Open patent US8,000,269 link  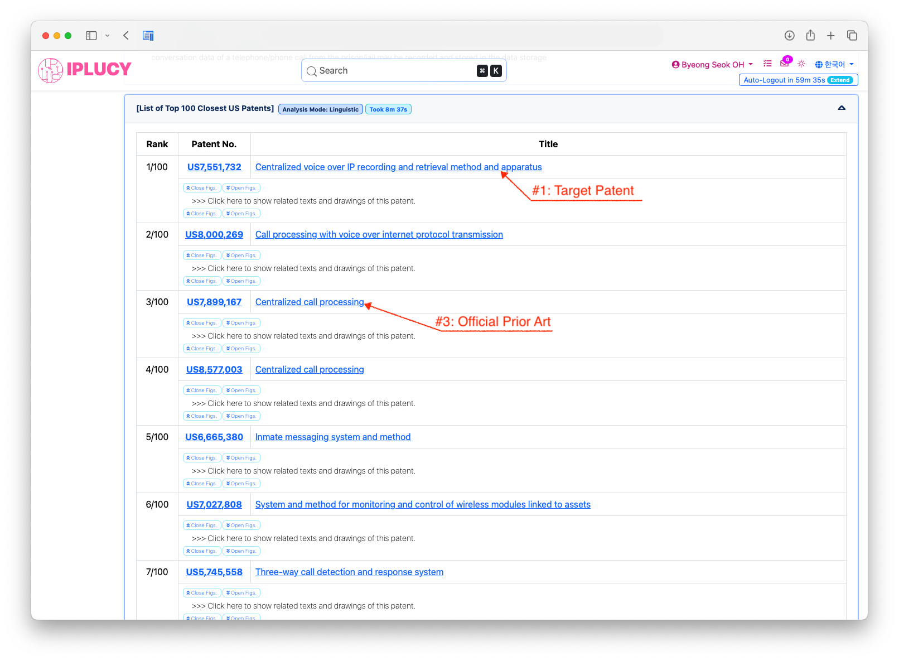214,234
